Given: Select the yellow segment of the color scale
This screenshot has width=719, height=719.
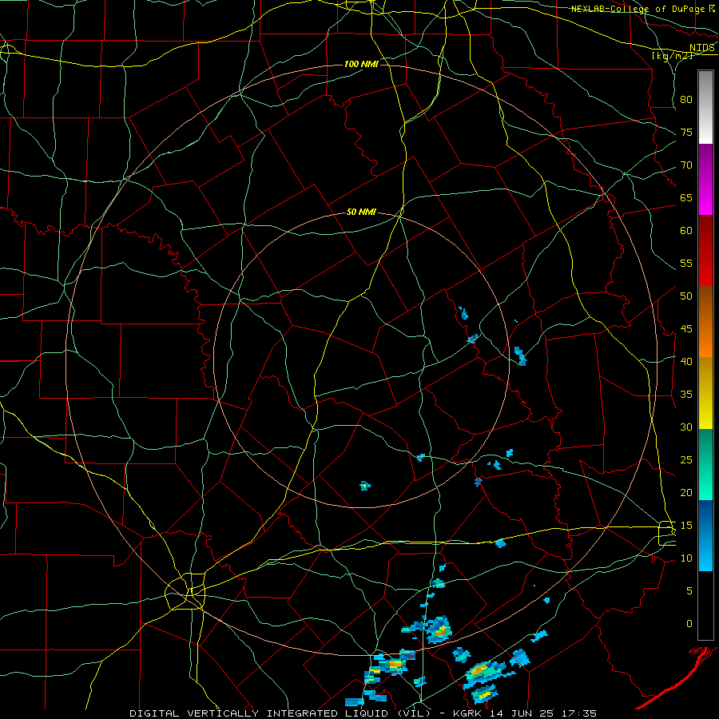Looking at the screenshot, I should click(705, 393).
